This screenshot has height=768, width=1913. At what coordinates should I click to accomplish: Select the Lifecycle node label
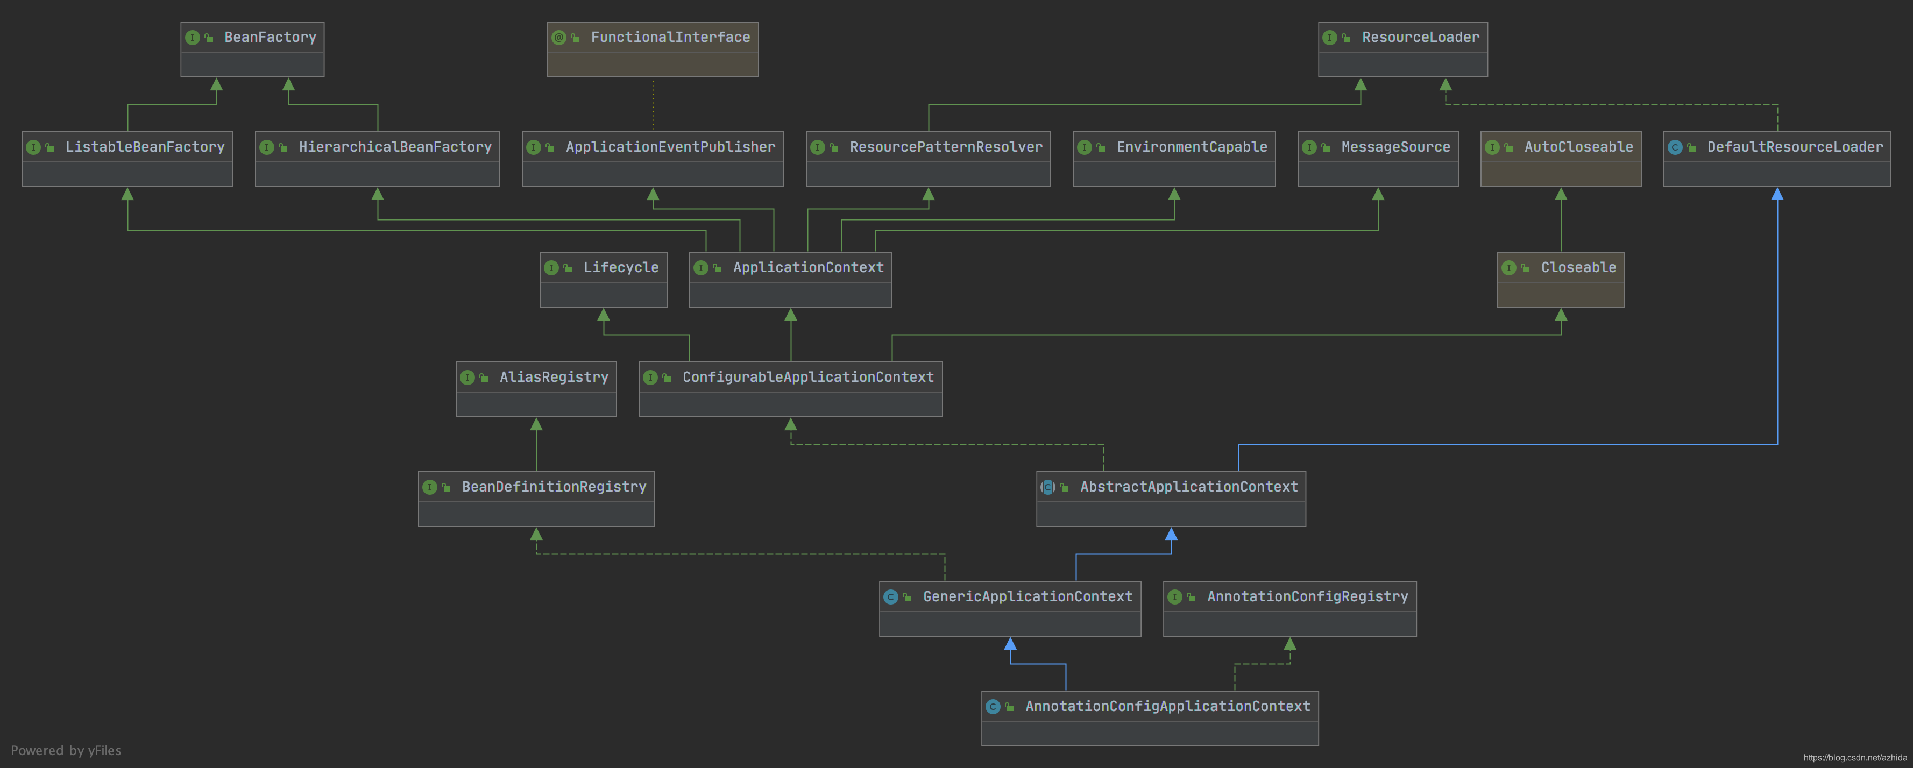(x=621, y=267)
